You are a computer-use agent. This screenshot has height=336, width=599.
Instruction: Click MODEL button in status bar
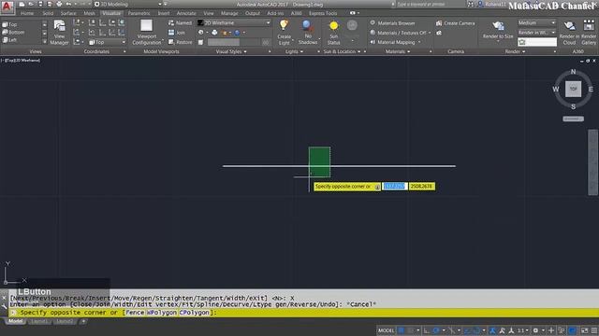pos(386,330)
